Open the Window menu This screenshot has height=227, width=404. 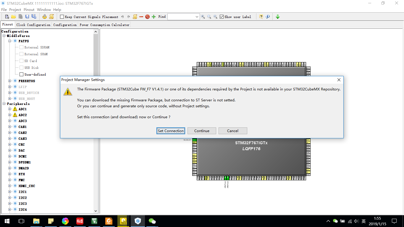pos(44,10)
